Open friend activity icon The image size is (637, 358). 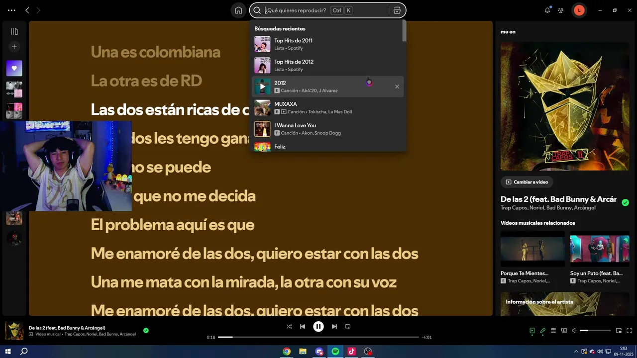561,10
